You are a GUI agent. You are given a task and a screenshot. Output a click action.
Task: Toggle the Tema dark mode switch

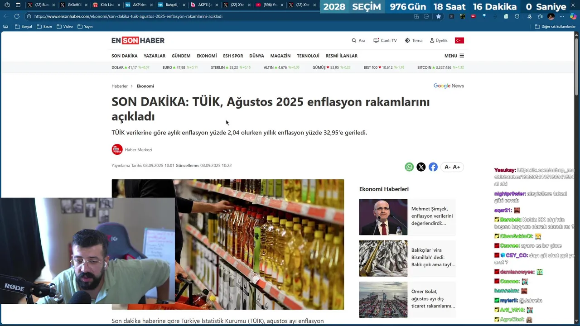point(413,40)
